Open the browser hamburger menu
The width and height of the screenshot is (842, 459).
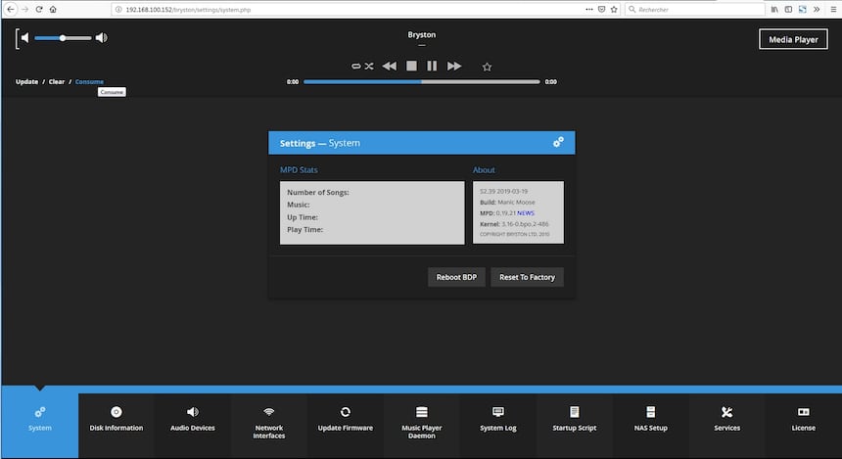[x=833, y=9]
